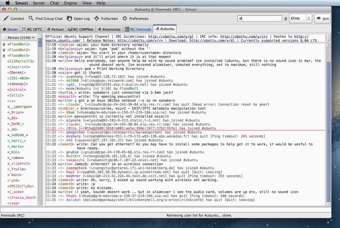Image resolution: width=340 pixels, height=228 pixels.
Task: Switch to the IRC freenode tab
Action: pos(138,29)
